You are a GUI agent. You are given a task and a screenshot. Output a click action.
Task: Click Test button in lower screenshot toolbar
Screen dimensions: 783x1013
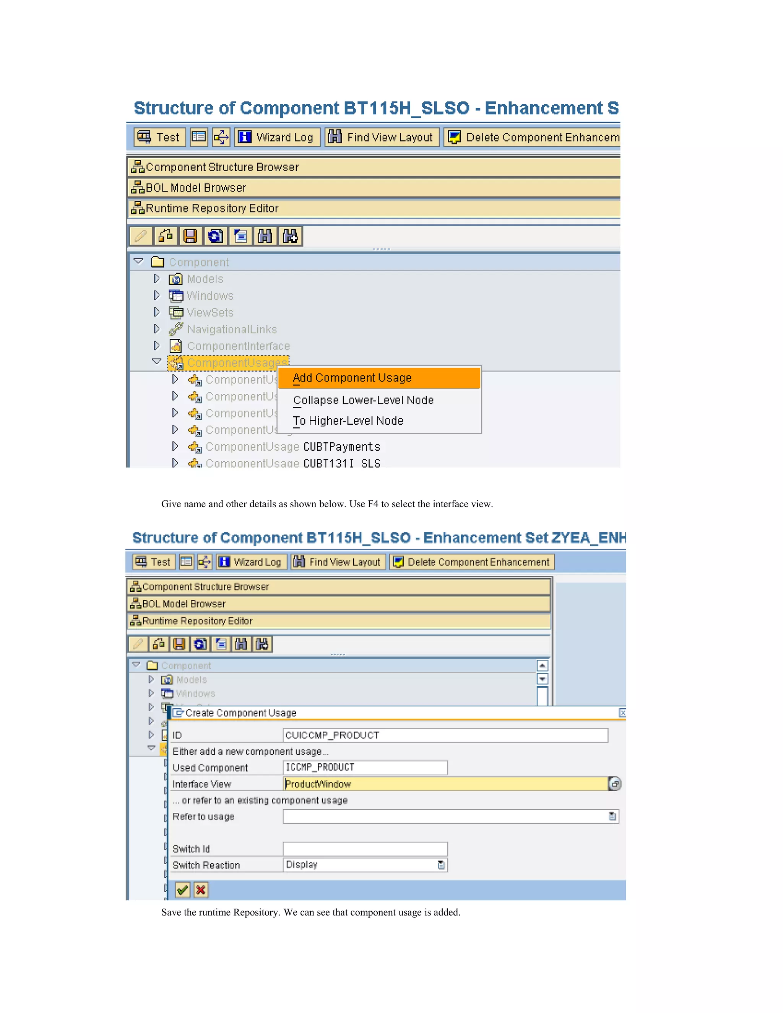coord(154,562)
